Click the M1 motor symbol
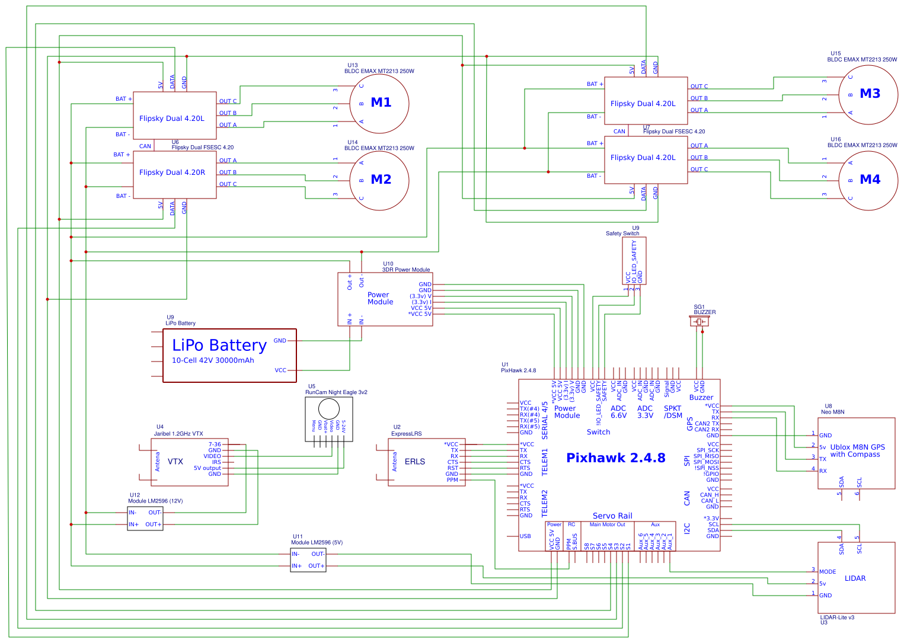Image resolution: width=904 pixels, height=643 pixels. (379, 103)
